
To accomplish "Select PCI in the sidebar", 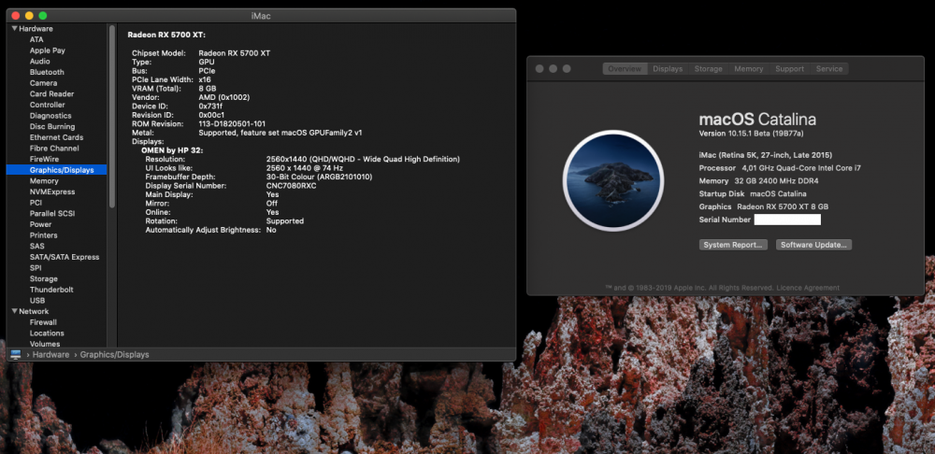I will (36, 203).
